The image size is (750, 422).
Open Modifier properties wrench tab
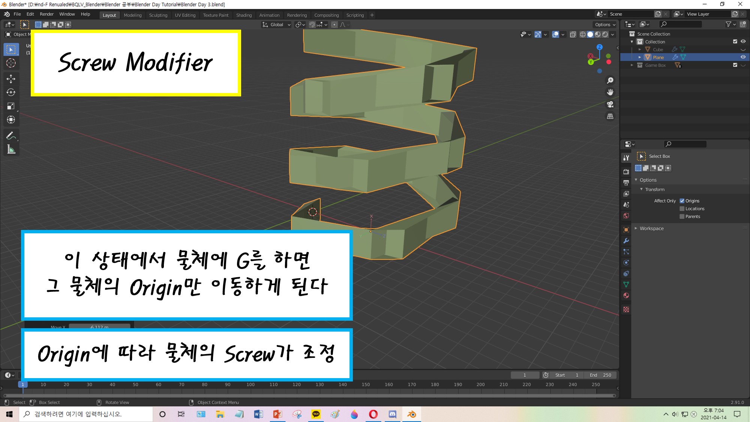click(x=626, y=241)
